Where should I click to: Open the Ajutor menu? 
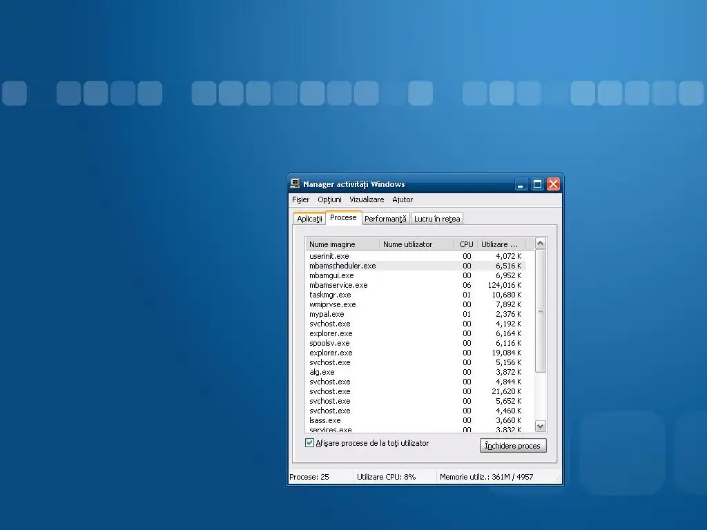403,199
